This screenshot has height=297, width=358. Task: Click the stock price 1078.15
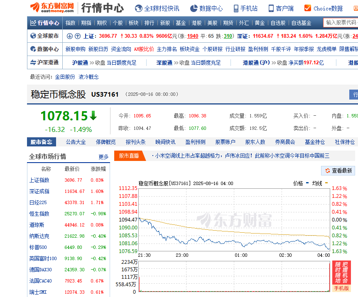(64, 116)
